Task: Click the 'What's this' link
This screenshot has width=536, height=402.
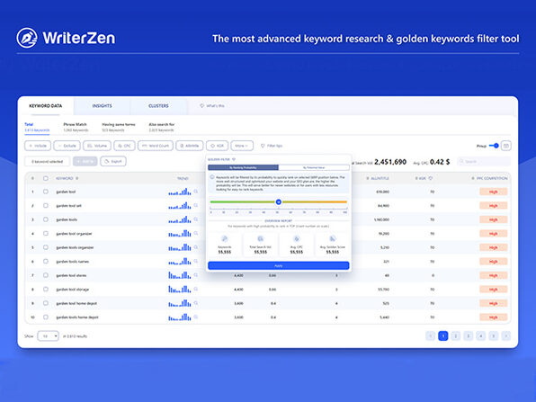Action: pyautogui.click(x=212, y=106)
